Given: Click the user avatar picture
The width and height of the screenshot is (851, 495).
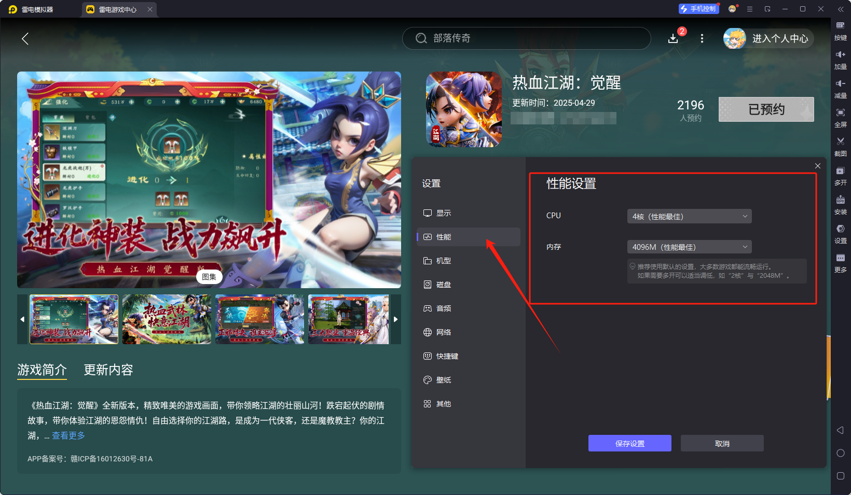Looking at the screenshot, I should (x=735, y=38).
